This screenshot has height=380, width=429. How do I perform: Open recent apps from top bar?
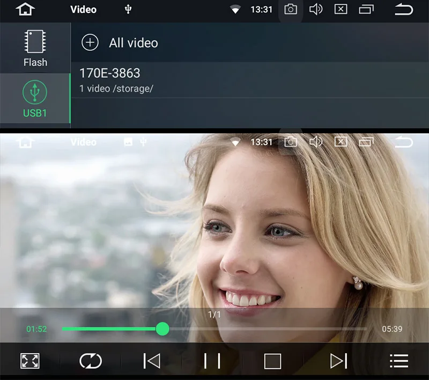(366, 10)
